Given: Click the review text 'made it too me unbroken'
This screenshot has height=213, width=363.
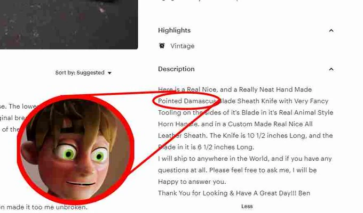Looking at the screenshot, I should point(47,207).
